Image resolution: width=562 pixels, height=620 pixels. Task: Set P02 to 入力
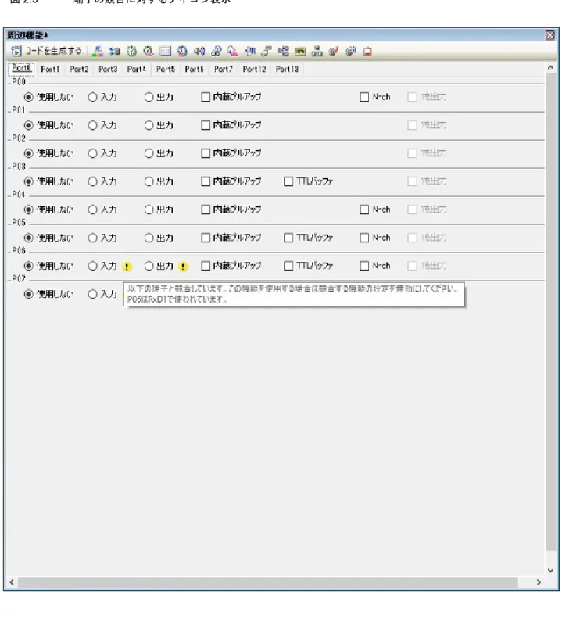[102, 153]
